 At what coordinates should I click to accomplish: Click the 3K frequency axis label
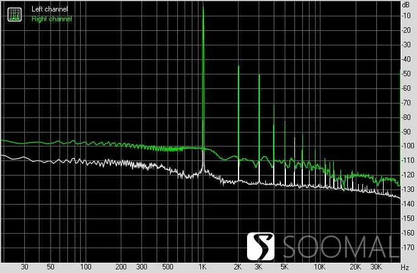tap(258, 266)
